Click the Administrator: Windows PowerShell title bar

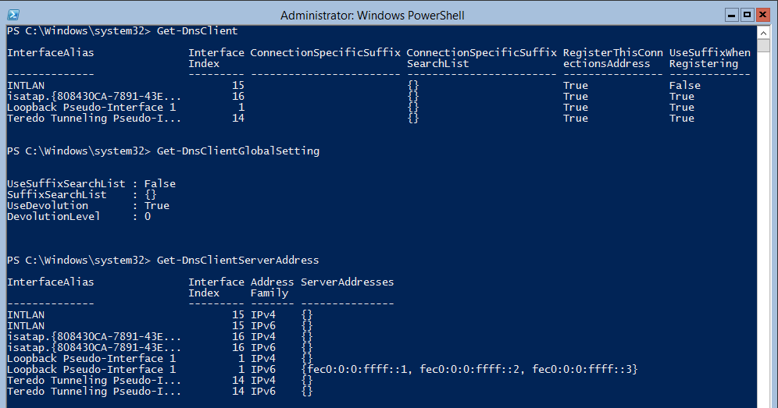click(x=372, y=16)
